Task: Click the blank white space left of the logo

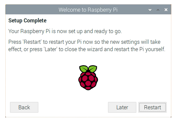Action: click(x=42, y=78)
